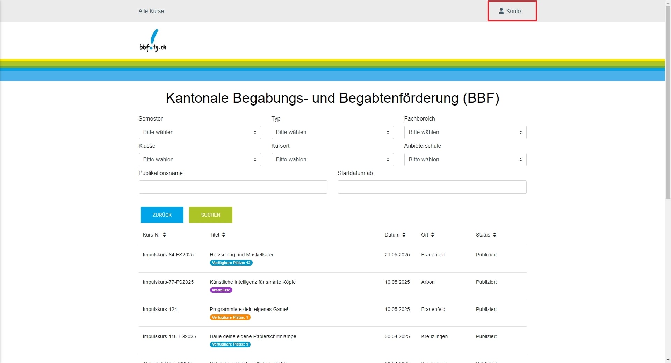The image size is (671, 363).
Task: Open the Anbieterschule dropdown
Action: pos(465,160)
